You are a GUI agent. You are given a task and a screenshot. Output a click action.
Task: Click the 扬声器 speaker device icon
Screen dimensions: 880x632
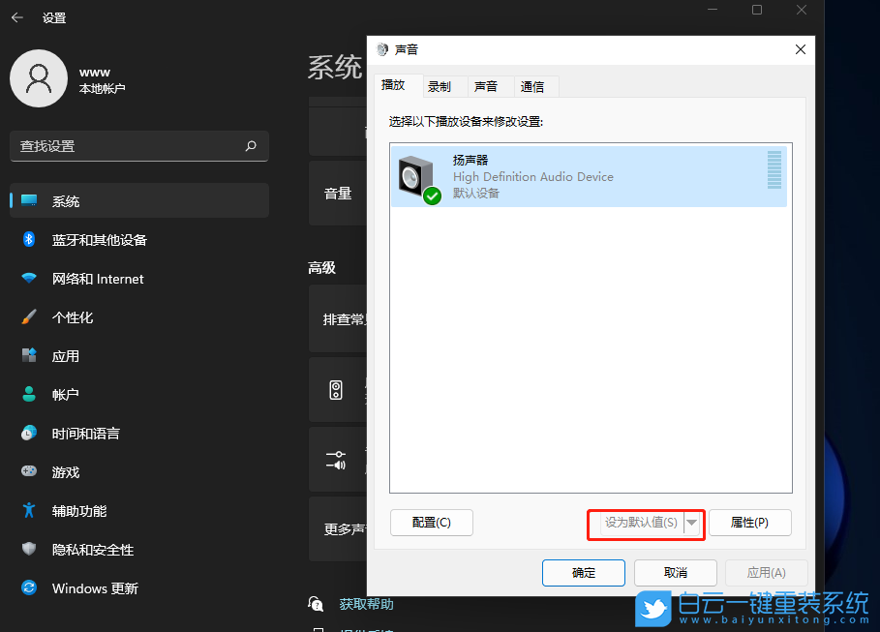point(416,176)
